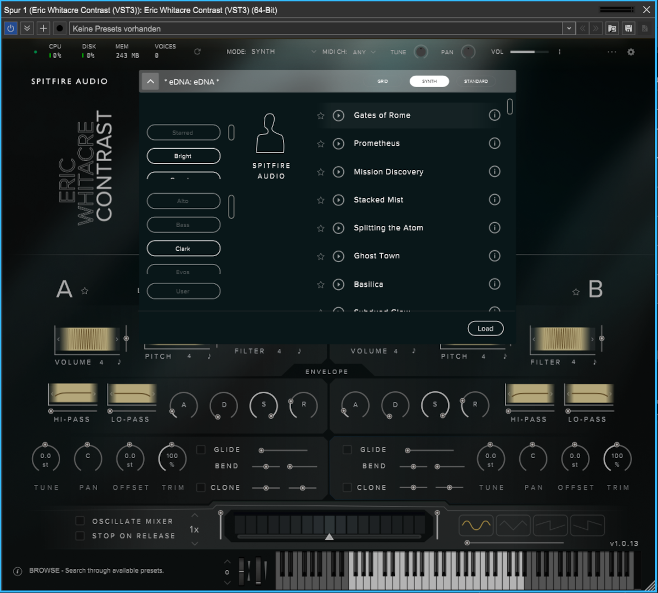Enable the left CLONE checkbox
658x593 pixels.
pyautogui.click(x=201, y=487)
